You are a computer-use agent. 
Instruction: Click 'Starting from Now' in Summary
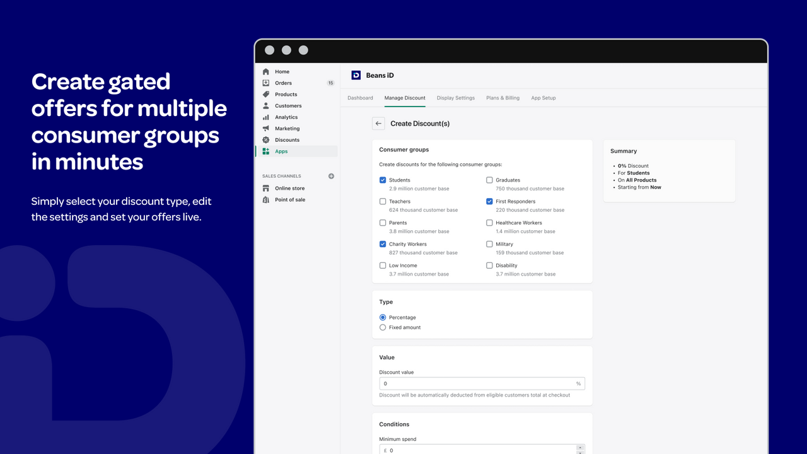[639, 187]
